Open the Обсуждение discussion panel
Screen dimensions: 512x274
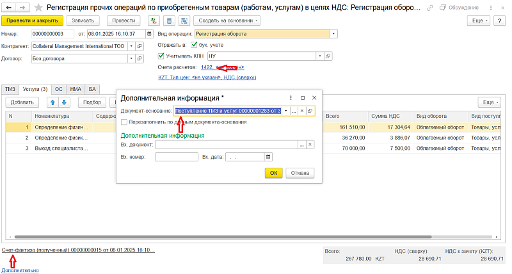(x=459, y=8)
